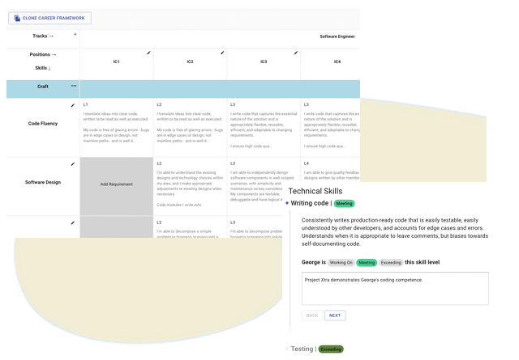Open the Software Design IC2 L2 cell
Viewport: 519px width, 360px height.
(x=190, y=186)
